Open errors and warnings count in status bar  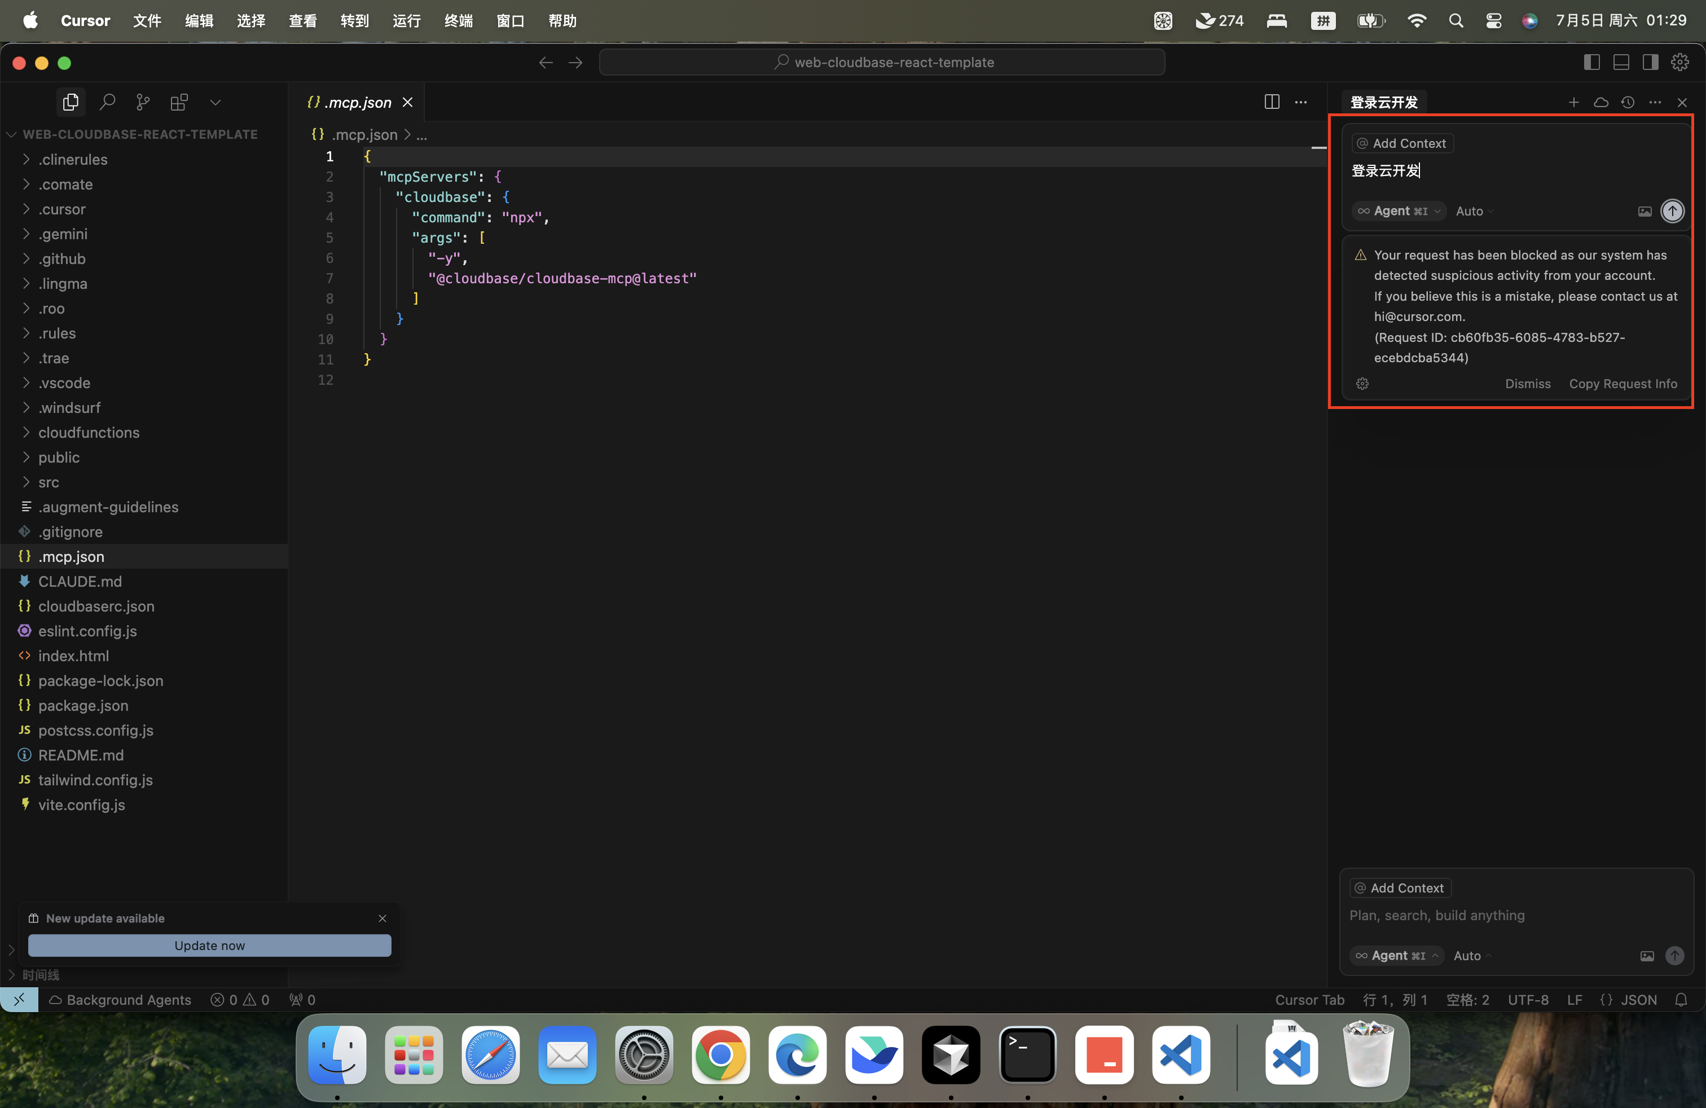[239, 999]
